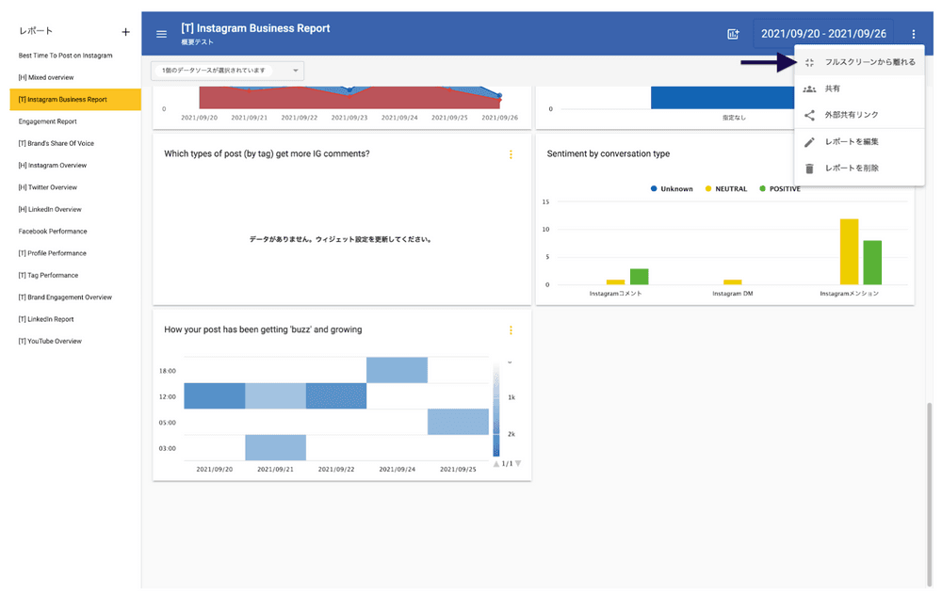Go to next heatmap legend page
Image resolution: width=942 pixels, height=594 pixels.
pos(518,463)
